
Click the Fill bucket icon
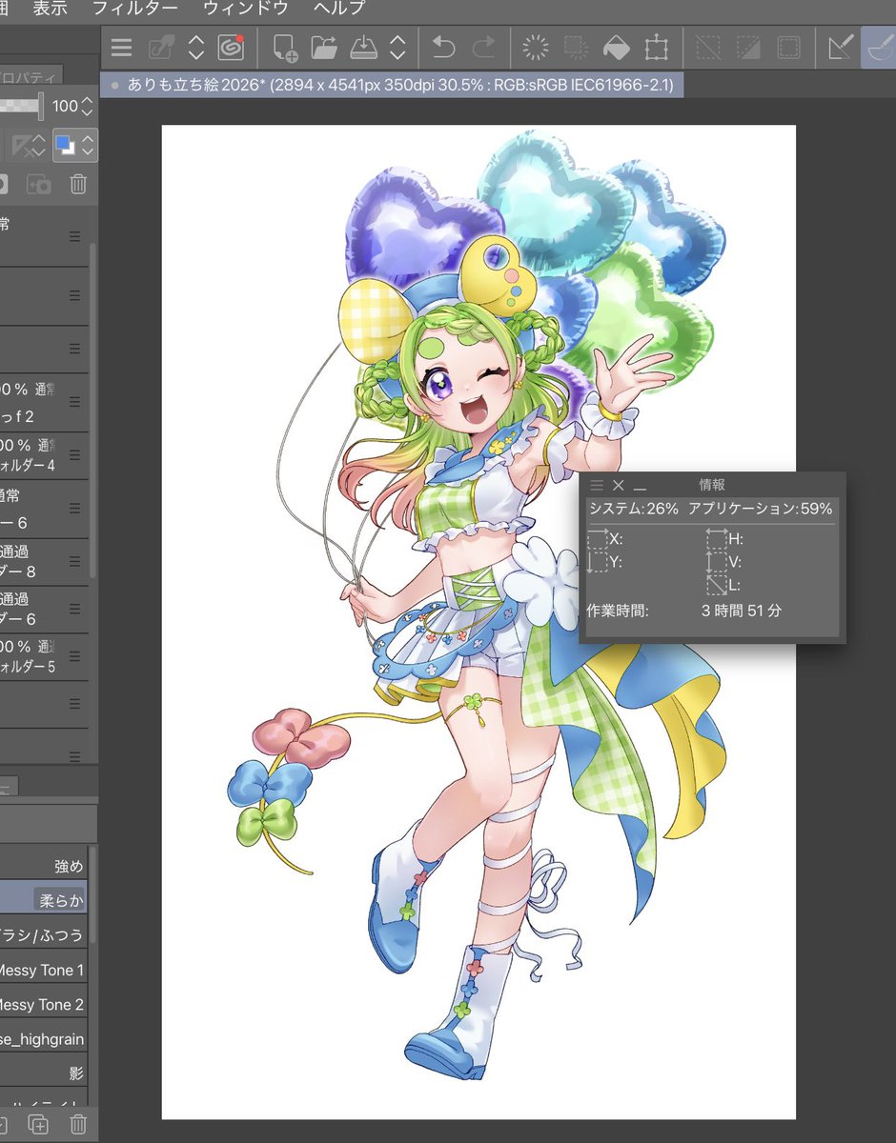(616, 48)
